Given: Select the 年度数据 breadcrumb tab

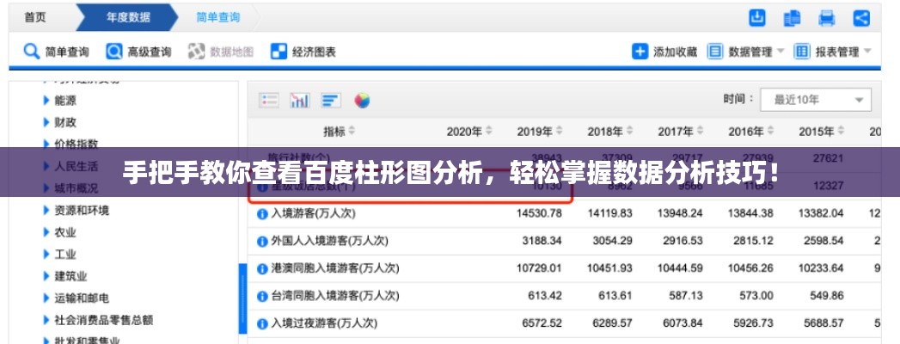Looking at the screenshot, I should coord(127,16).
